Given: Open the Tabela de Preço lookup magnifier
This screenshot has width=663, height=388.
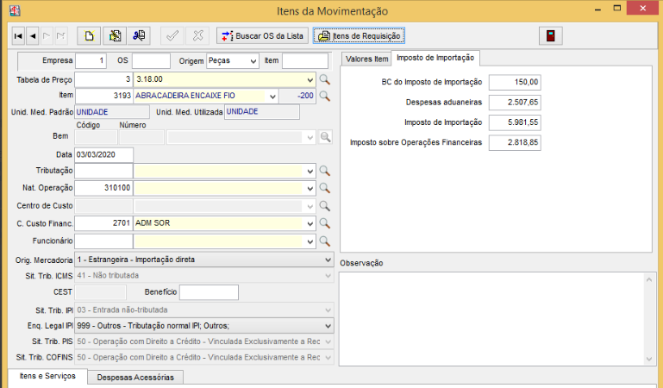Looking at the screenshot, I should pyautogui.click(x=325, y=79).
